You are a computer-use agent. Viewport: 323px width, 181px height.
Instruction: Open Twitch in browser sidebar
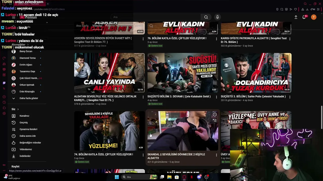(4, 83)
